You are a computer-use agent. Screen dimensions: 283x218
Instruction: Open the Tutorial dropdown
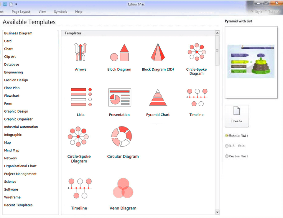click(x=274, y=11)
